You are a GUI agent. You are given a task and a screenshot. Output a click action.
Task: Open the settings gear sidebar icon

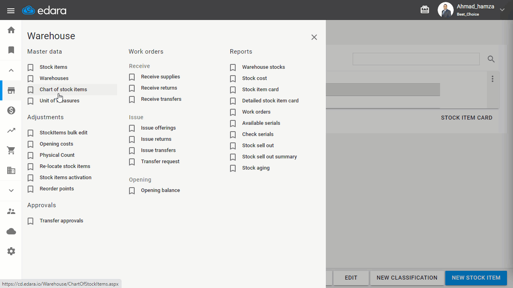[11, 251]
